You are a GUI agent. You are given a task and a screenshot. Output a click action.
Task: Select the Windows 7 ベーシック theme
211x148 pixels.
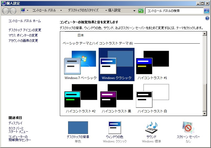(x=80, y=65)
